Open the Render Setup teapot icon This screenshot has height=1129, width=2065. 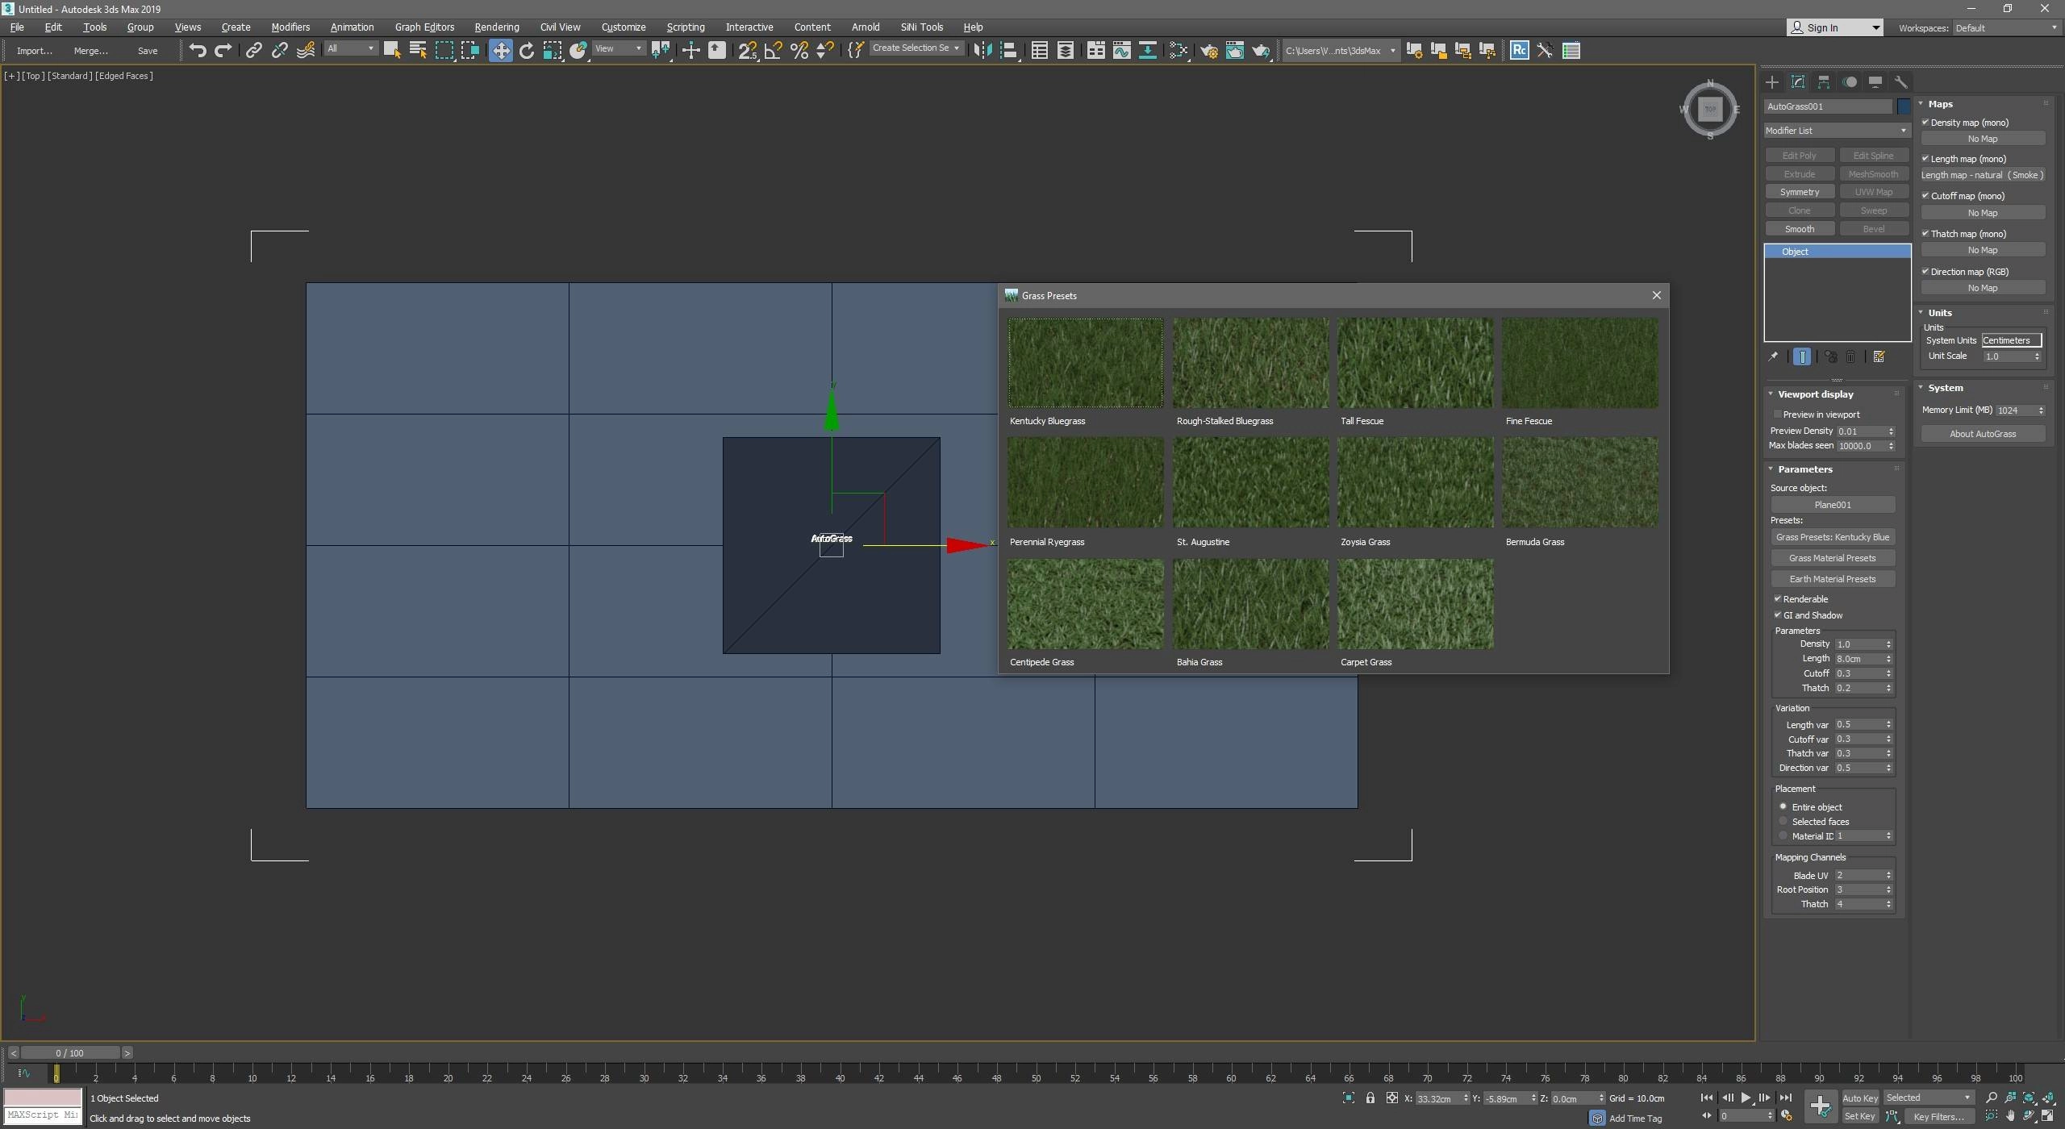pyautogui.click(x=1208, y=50)
